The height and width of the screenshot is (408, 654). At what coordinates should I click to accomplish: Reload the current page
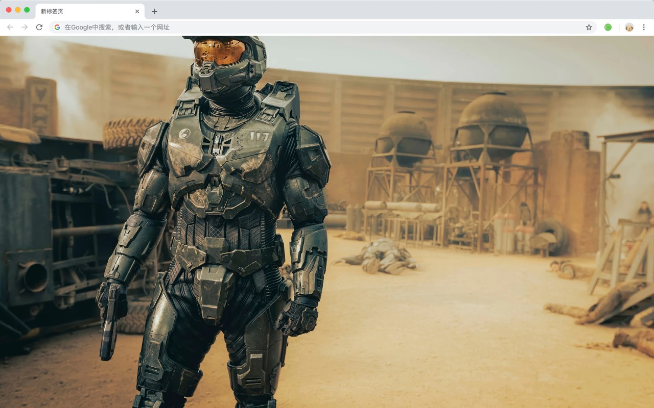point(39,27)
